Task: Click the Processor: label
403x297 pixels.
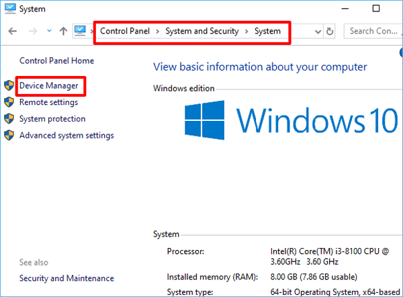Action: point(185,251)
